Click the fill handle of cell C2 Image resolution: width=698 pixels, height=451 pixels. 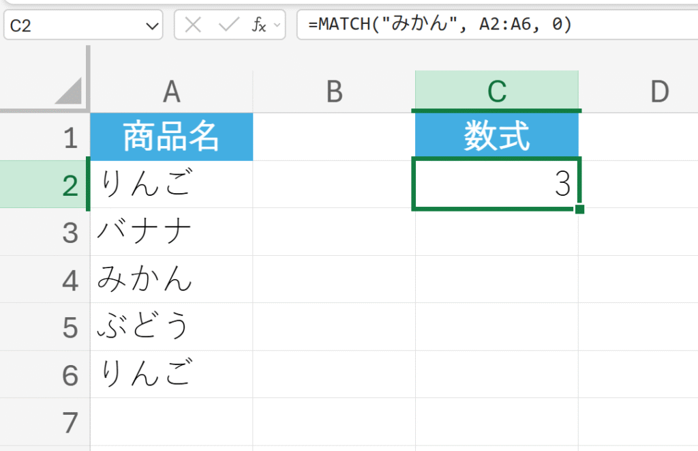click(579, 209)
